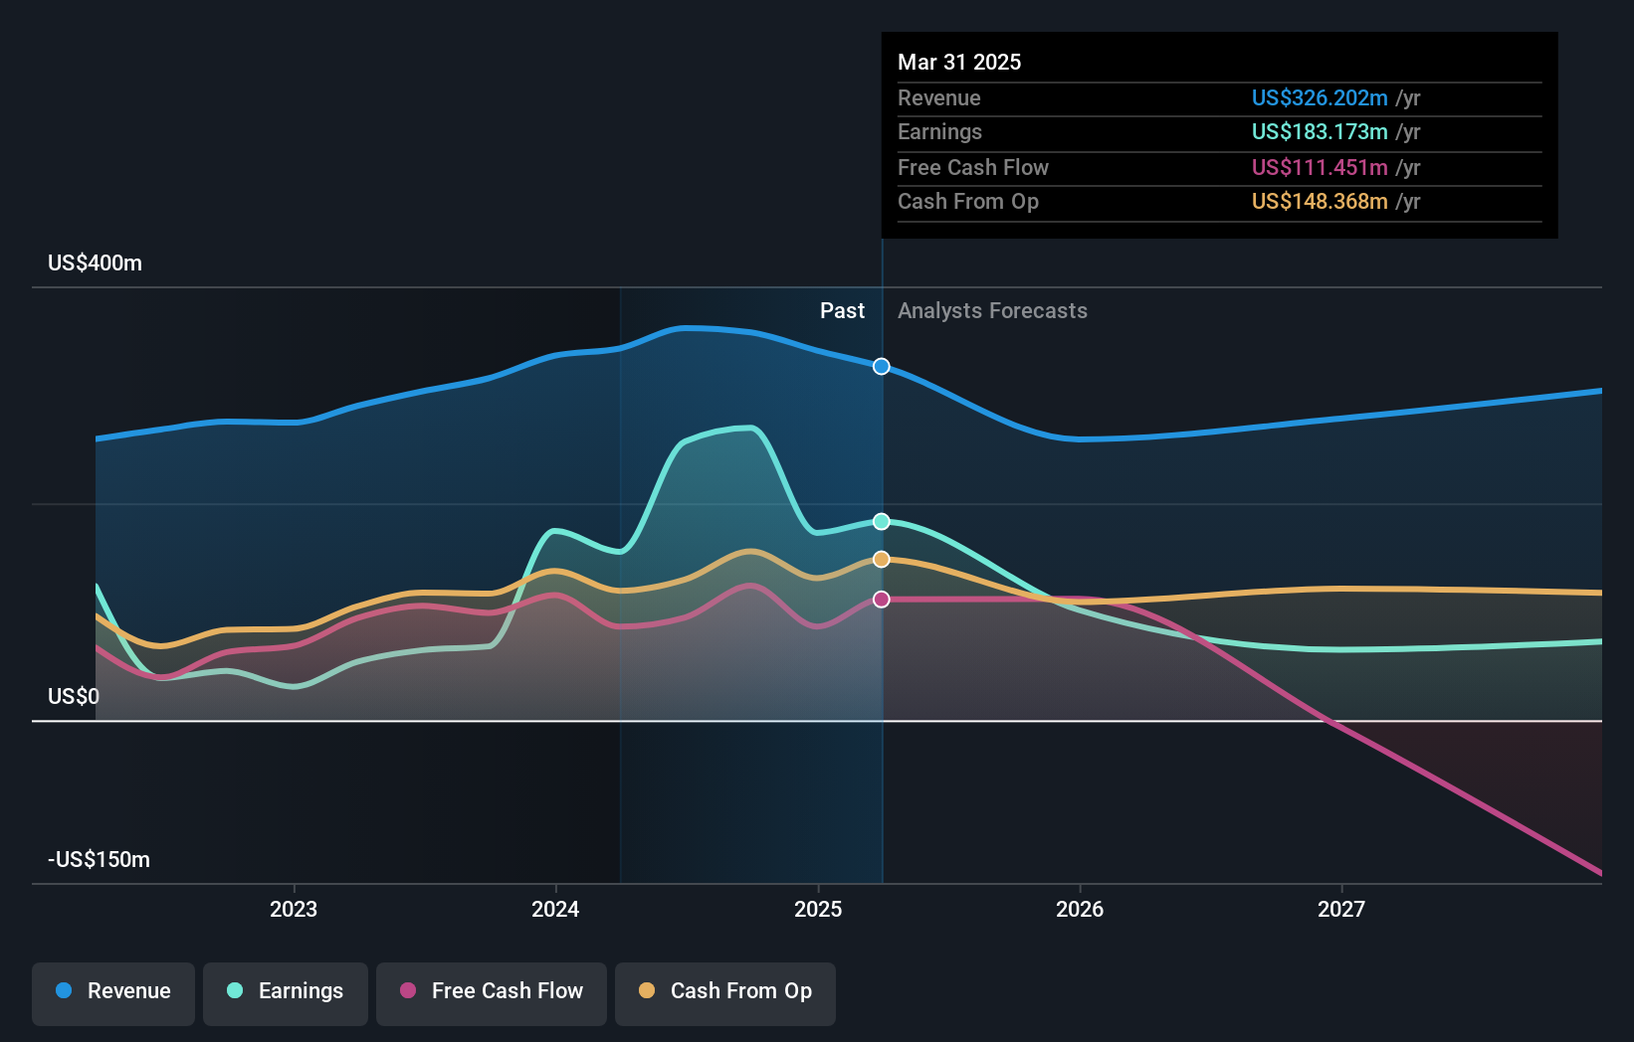Click the 2027 x-axis label
The width and height of the screenshot is (1634, 1042).
point(1341,909)
